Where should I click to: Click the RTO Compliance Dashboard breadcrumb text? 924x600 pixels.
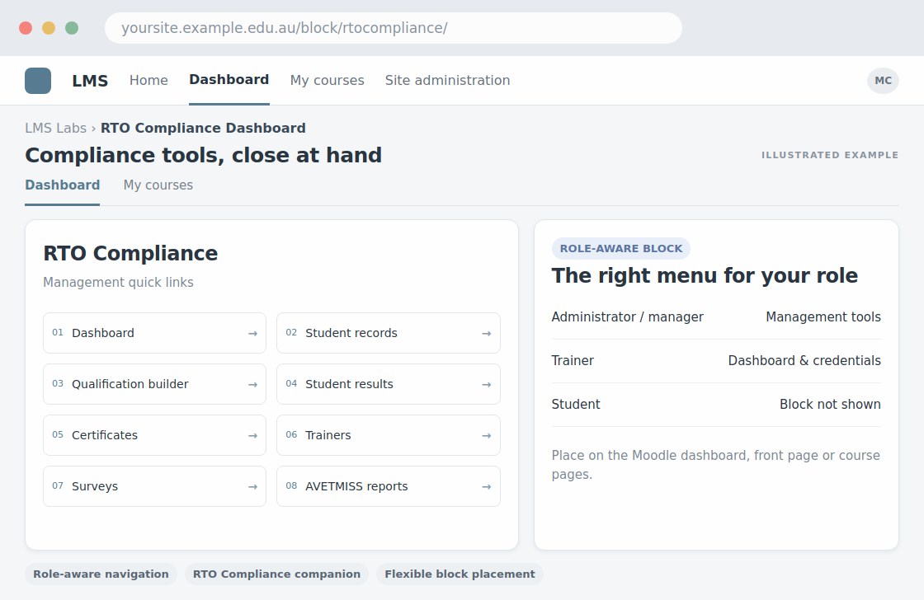coord(203,128)
